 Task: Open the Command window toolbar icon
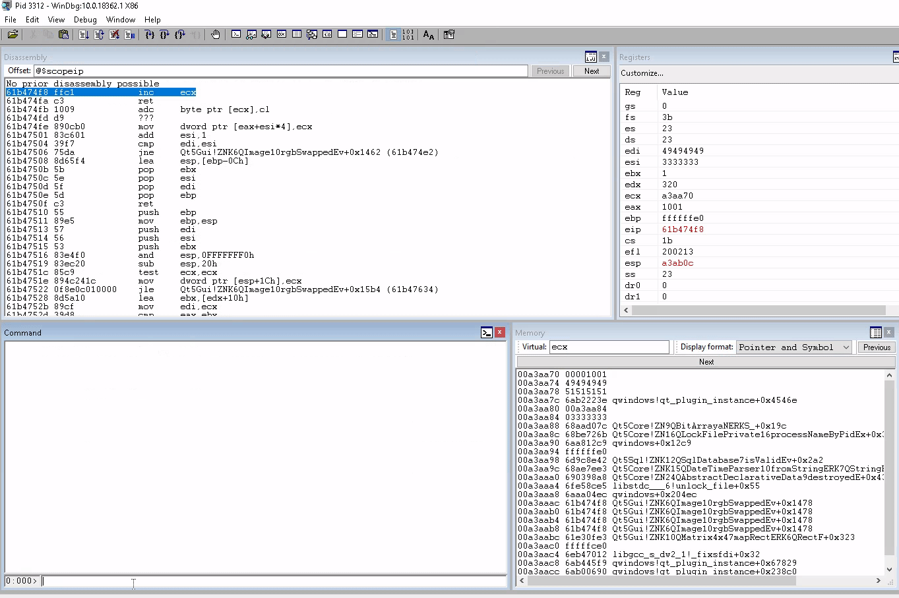pos(236,34)
